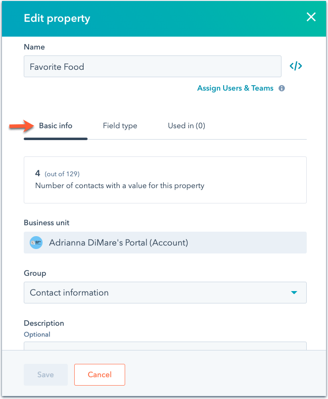Click the info icon next to Assign Users & Teams

click(281, 88)
